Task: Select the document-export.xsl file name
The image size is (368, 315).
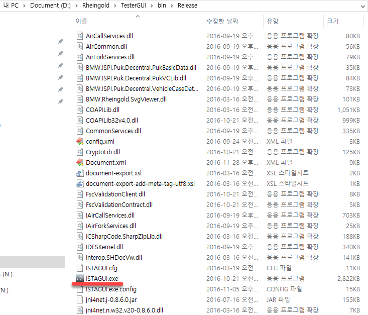Action: [113, 173]
